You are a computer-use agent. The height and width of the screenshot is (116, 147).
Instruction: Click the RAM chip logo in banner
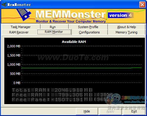pos(24,14)
